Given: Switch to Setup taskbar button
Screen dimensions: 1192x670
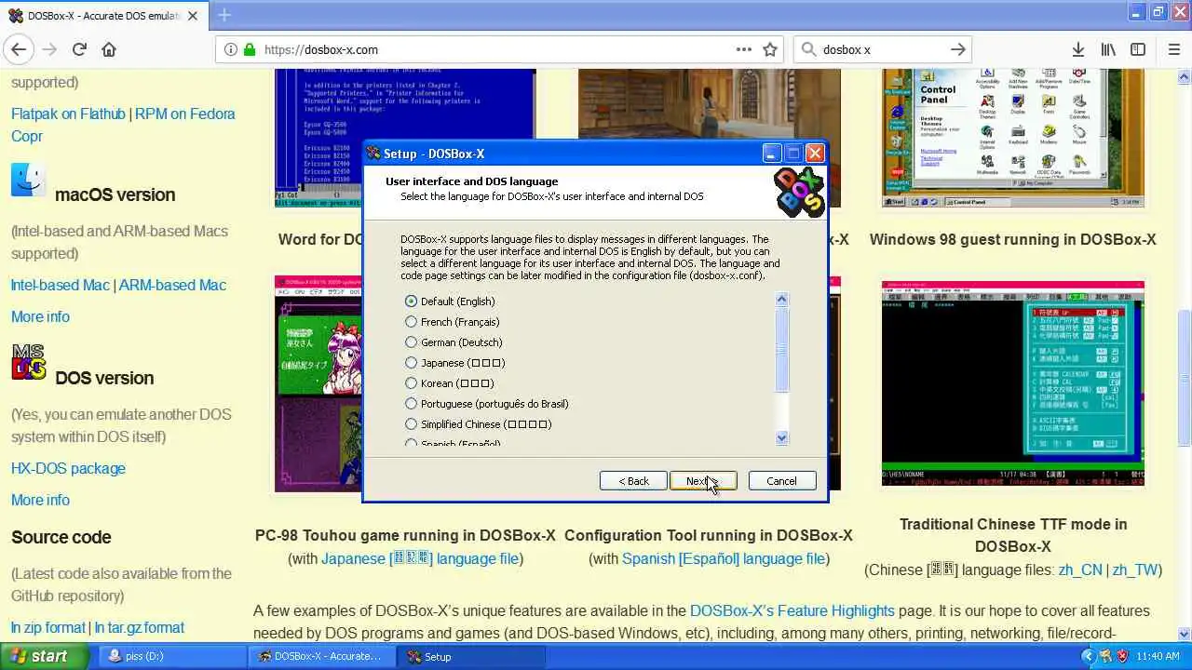Looking at the screenshot, I should 472,656.
